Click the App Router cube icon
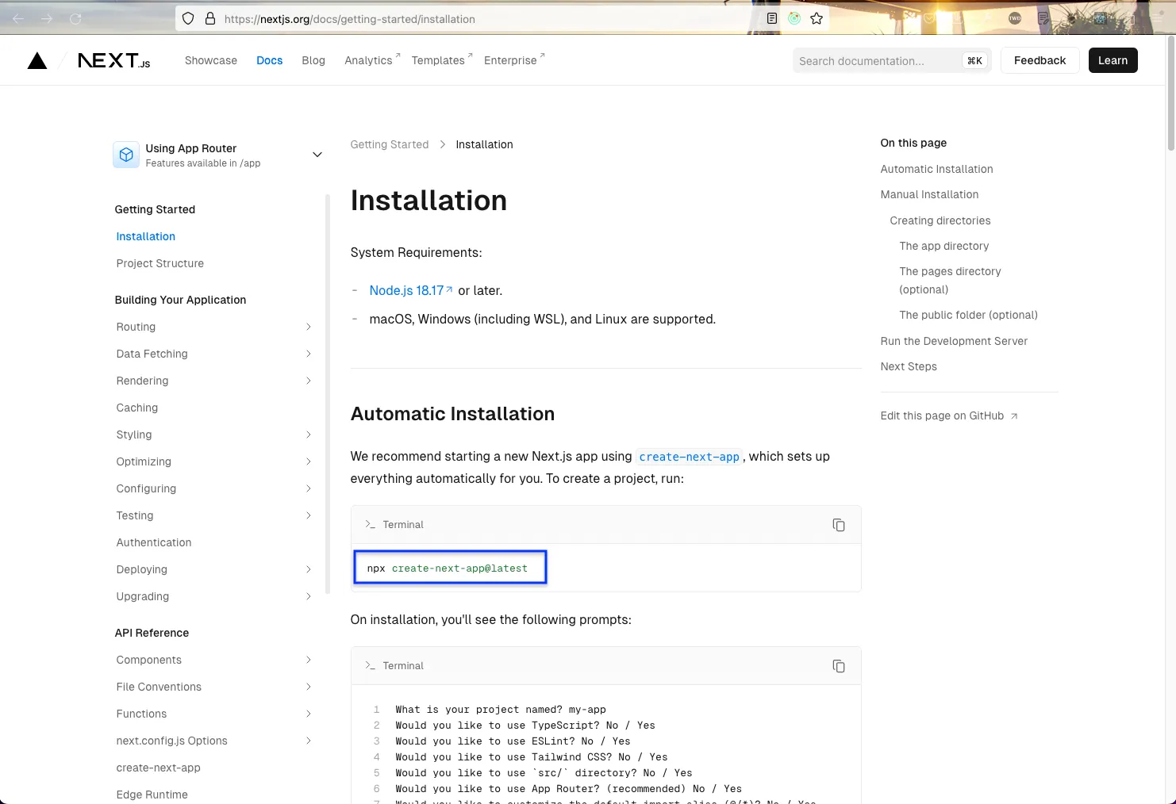The height and width of the screenshot is (804, 1176). pyautogui.click(x=126, y=155)
